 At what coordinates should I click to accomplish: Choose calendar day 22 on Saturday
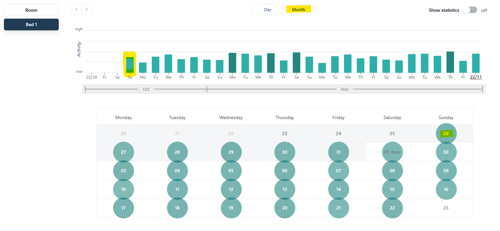pos(392,208)
